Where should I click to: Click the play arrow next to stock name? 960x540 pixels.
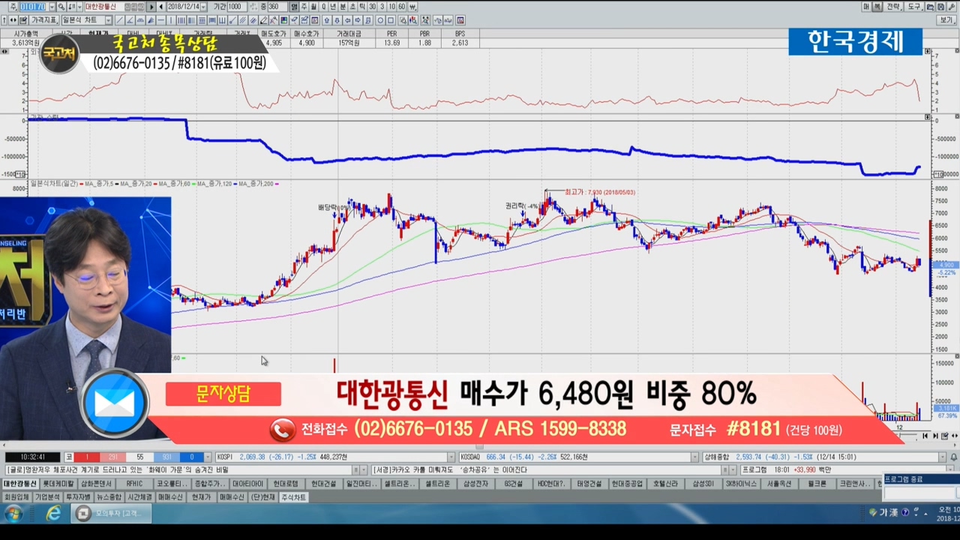151,7
